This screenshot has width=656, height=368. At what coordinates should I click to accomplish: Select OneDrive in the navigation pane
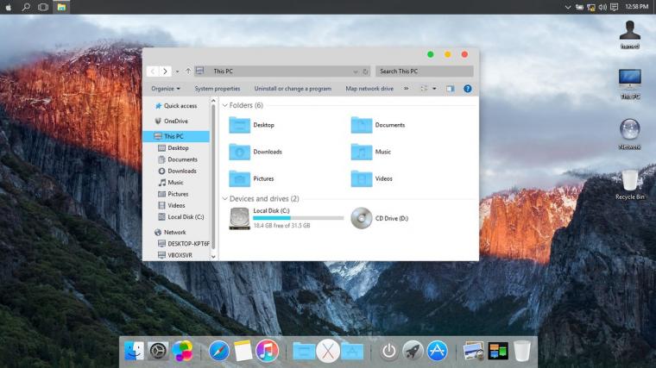click(x=176, y=122)
